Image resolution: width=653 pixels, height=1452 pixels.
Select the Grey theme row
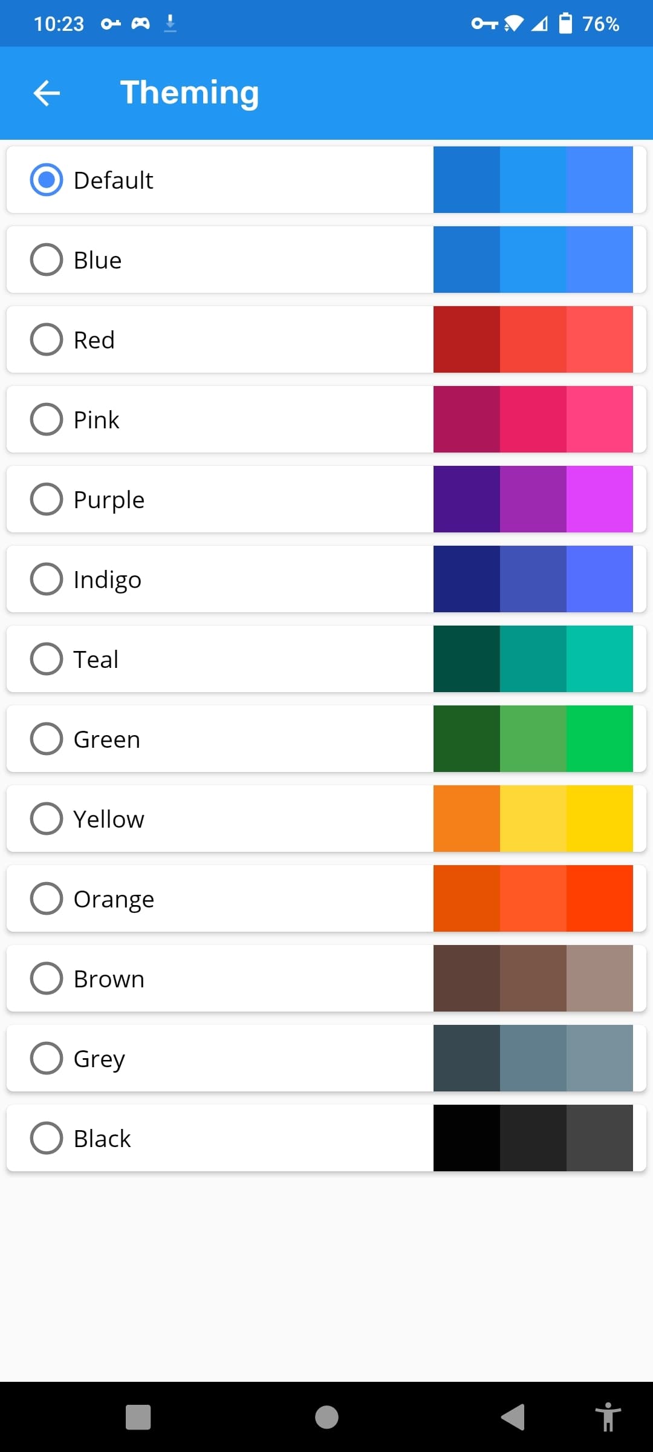(x=326, y=1058)
